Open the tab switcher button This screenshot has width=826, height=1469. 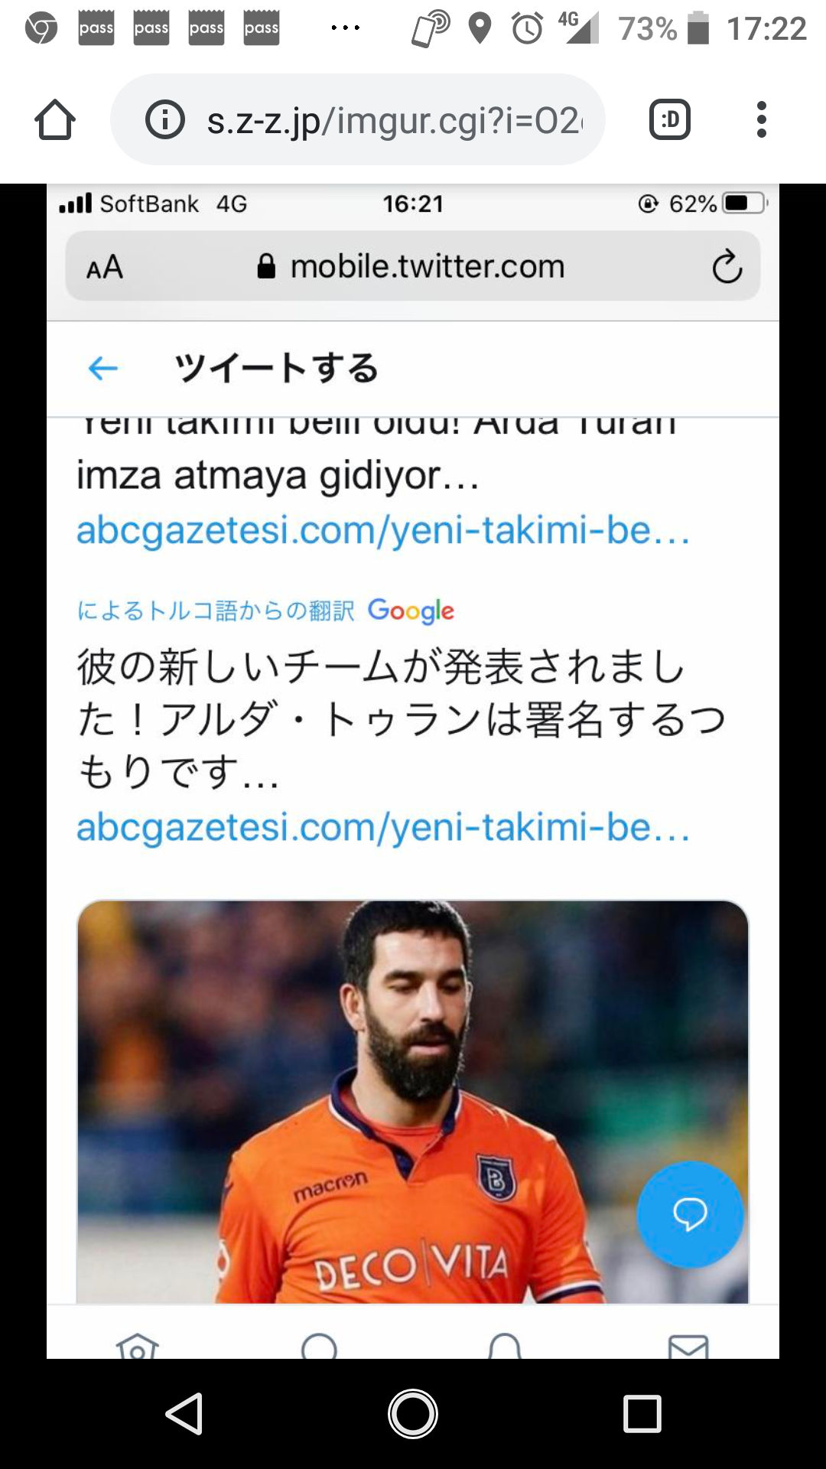pyautogui.click(x=670, y=119)
